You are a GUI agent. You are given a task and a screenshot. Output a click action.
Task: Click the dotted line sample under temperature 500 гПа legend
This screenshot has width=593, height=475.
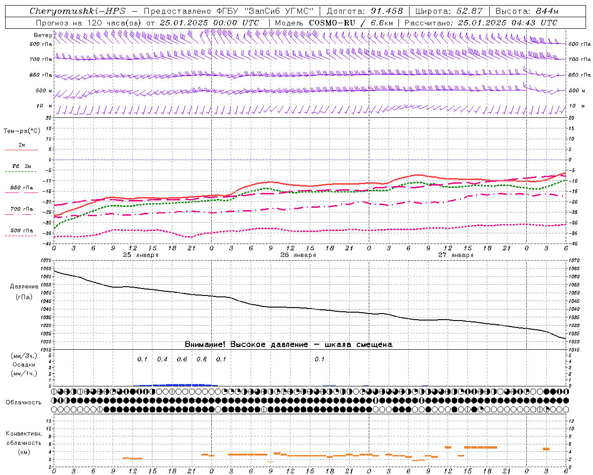(x=21, y=236)
